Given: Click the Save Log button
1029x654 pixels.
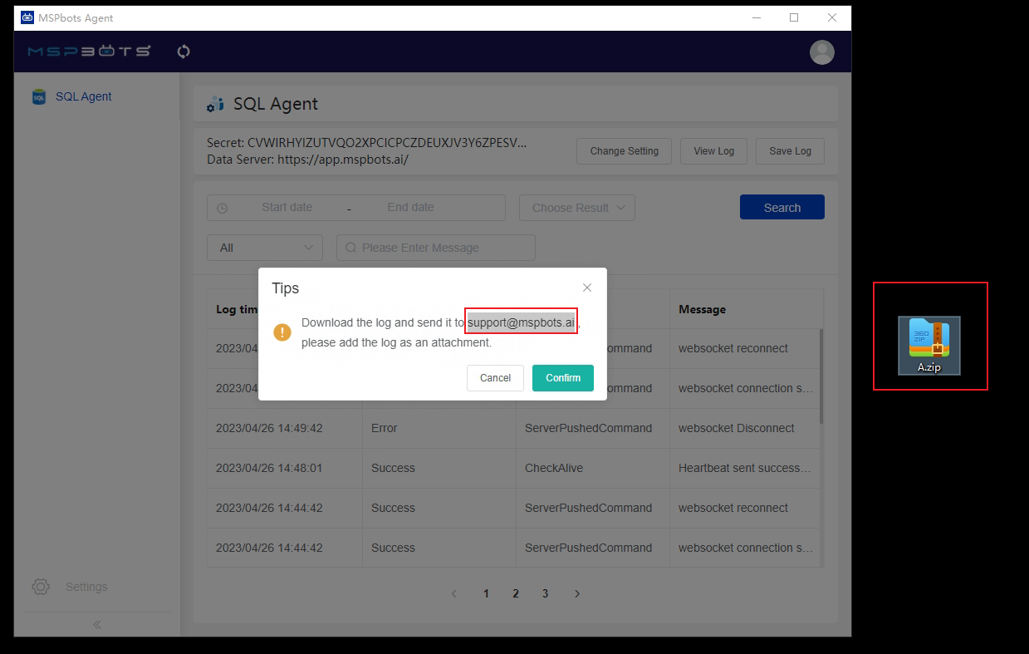Looking at the screenshot, I should pos(790,151).
